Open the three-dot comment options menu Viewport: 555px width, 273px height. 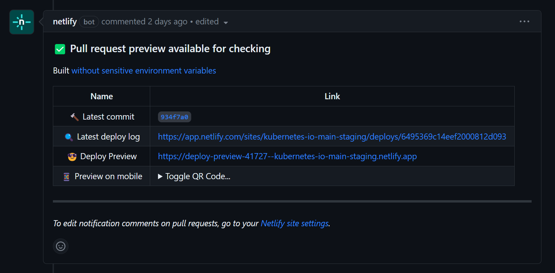pyautogui.click(x=524, y=21)
